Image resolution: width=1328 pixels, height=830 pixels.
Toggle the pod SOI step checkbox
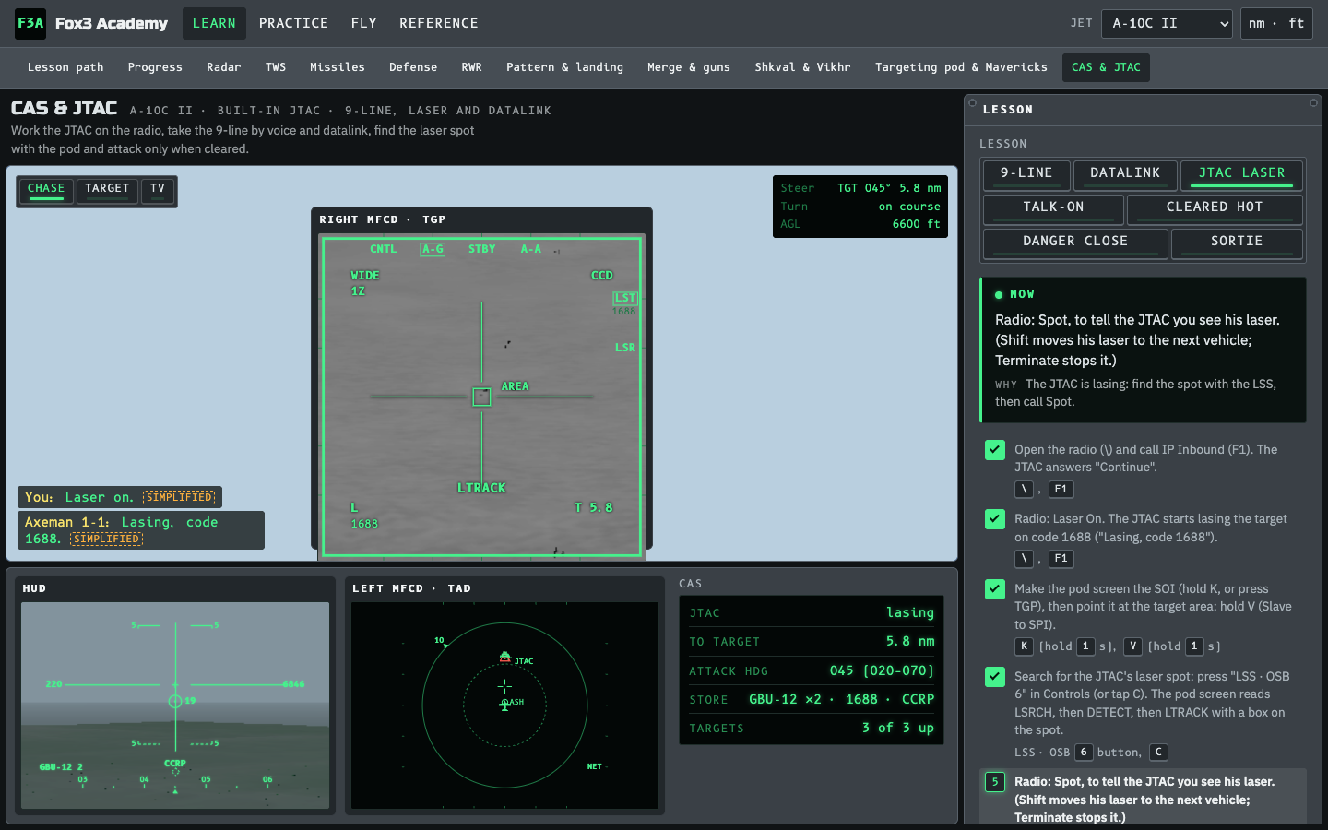point(995,589)
